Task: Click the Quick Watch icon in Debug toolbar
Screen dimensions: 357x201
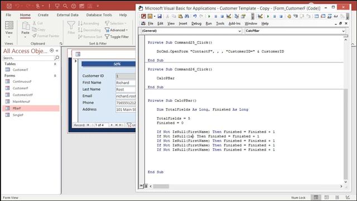Action: click(x=336, y=16)
